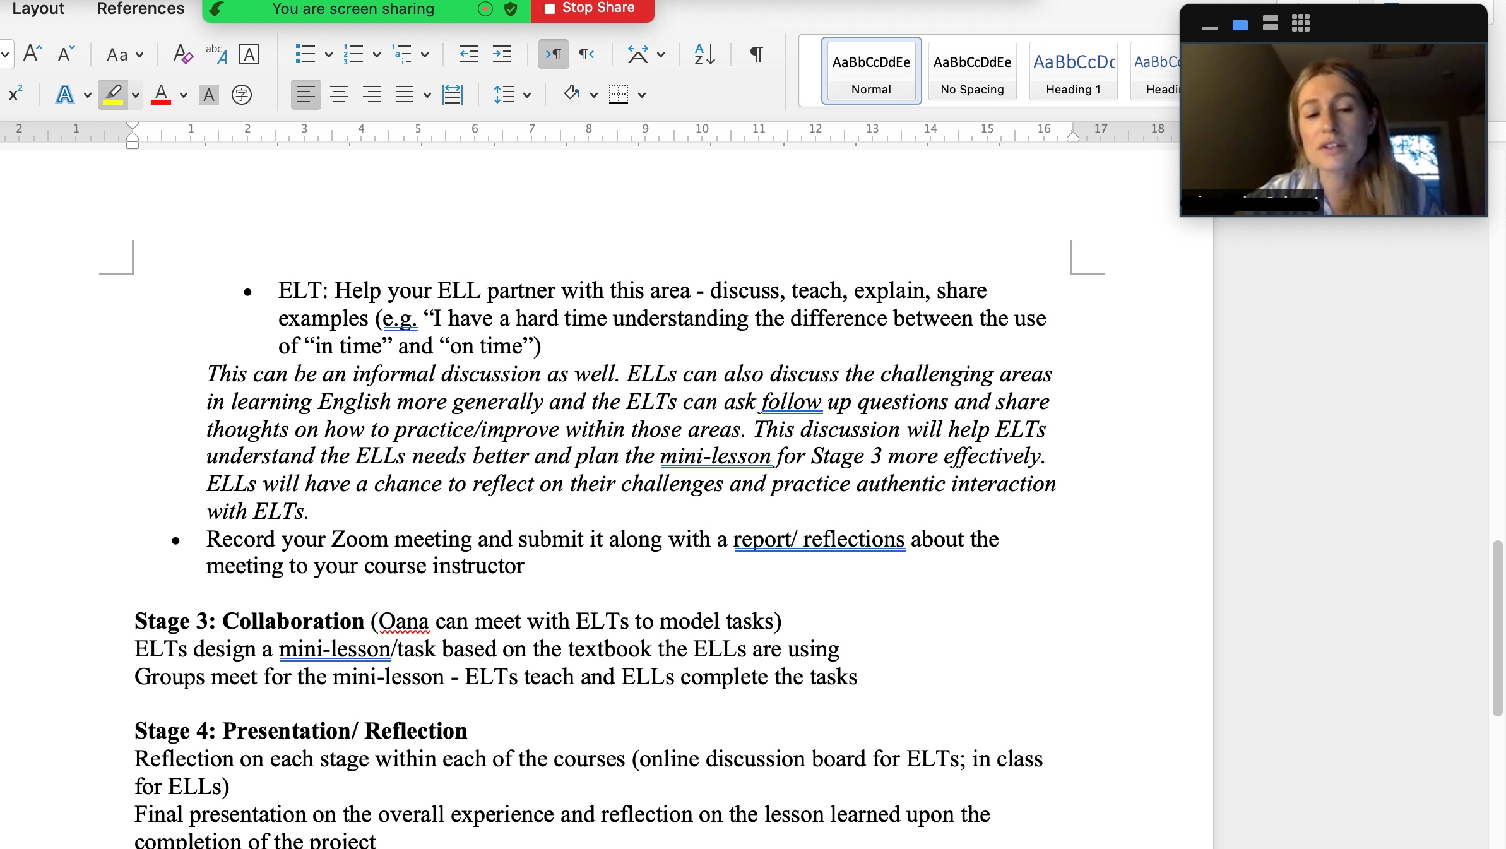Increase paragraph indent

click(x=502, y=54)
